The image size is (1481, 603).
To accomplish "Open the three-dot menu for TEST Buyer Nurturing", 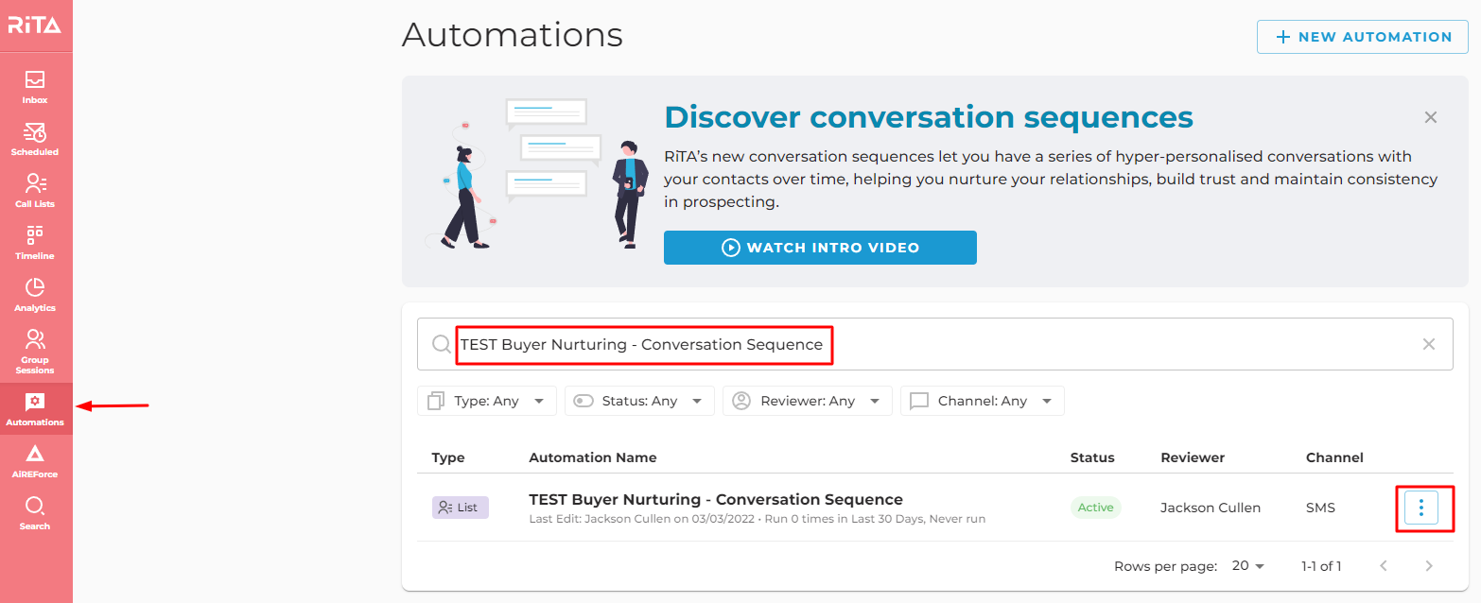I will tap(1421, 508).
